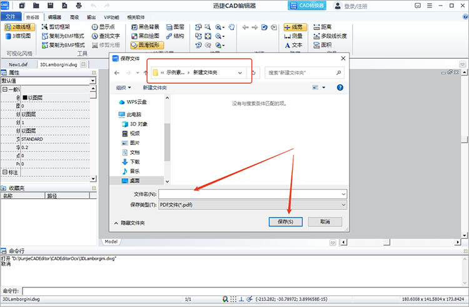Click the new window icon in title bar
469x307 pixels.
(x=22, y=6)
